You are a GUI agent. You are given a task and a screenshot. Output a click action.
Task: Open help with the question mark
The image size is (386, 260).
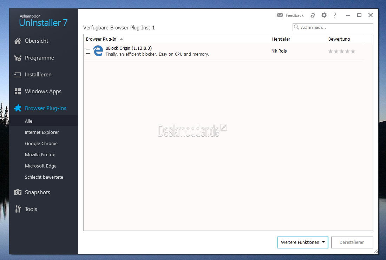click(335, 15)
